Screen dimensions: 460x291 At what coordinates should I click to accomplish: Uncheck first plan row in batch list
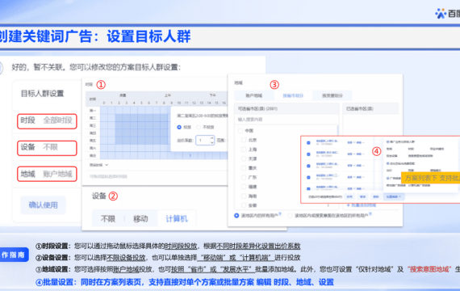coord(308,143)
